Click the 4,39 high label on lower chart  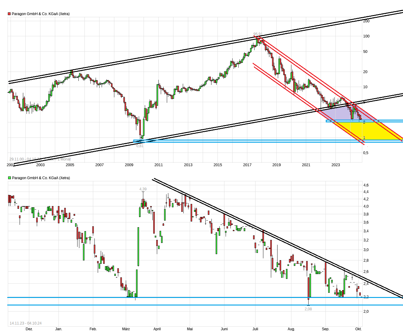(x=142, y=189)
